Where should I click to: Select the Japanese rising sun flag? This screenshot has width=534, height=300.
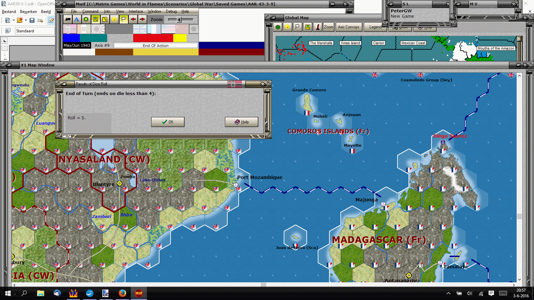97,29
